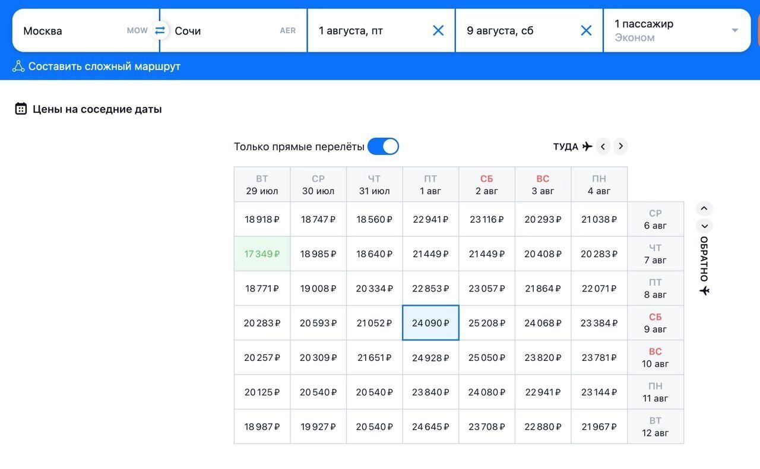Choose price 18 560 ₽ for 31 июл
Image resolution: width=760 pixels, height=469 pixels.
pos(374,220)
